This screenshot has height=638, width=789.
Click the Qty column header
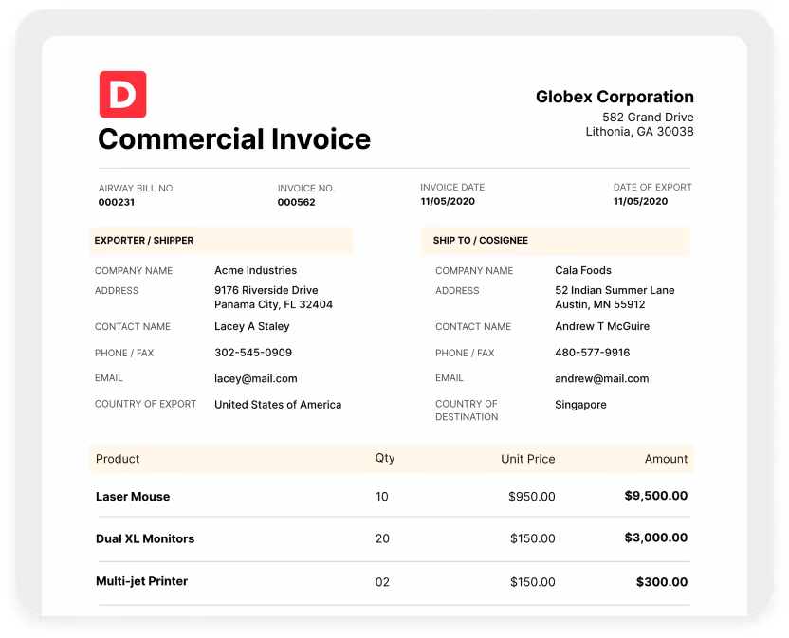(385, 459)
